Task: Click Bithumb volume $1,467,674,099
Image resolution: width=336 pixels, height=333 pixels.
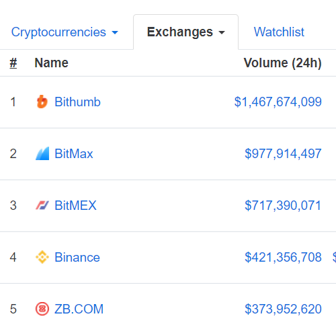Action: pyautogui.click(x=278, y=102)
